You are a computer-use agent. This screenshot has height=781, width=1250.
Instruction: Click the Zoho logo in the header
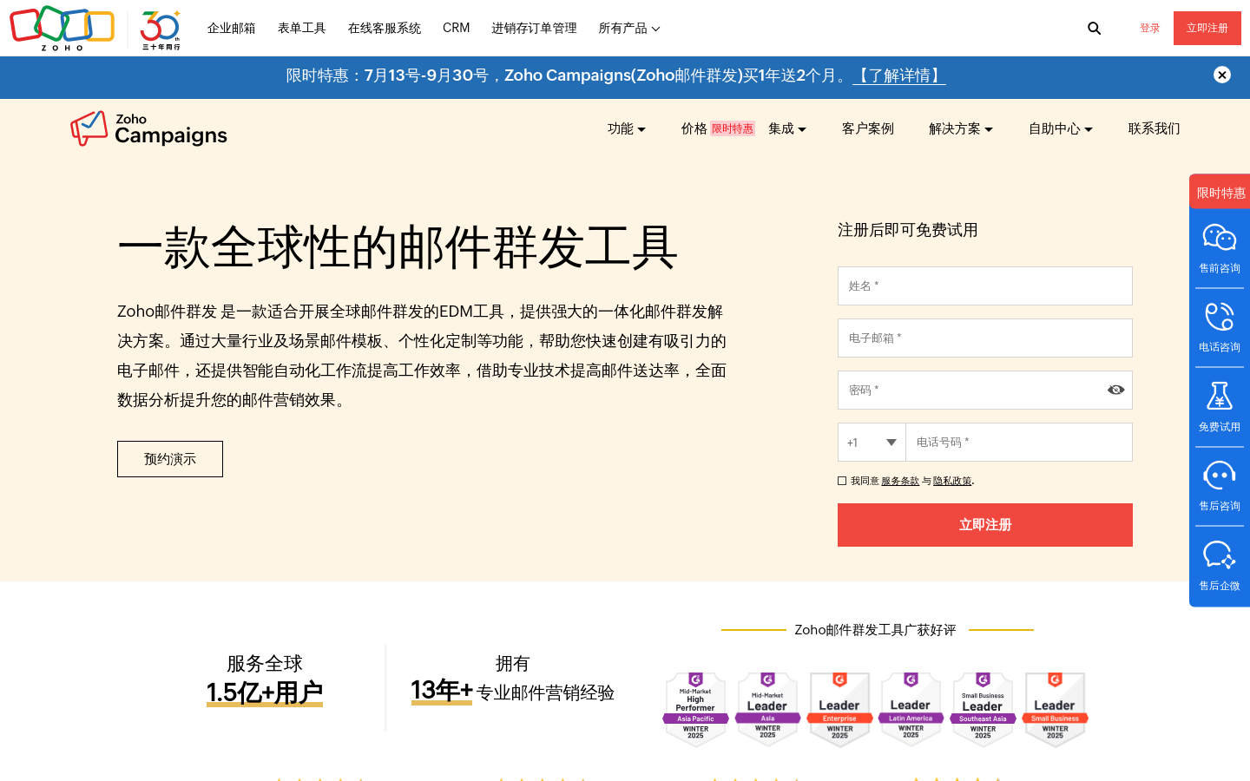pyautogui.click(x=62, y=28)
